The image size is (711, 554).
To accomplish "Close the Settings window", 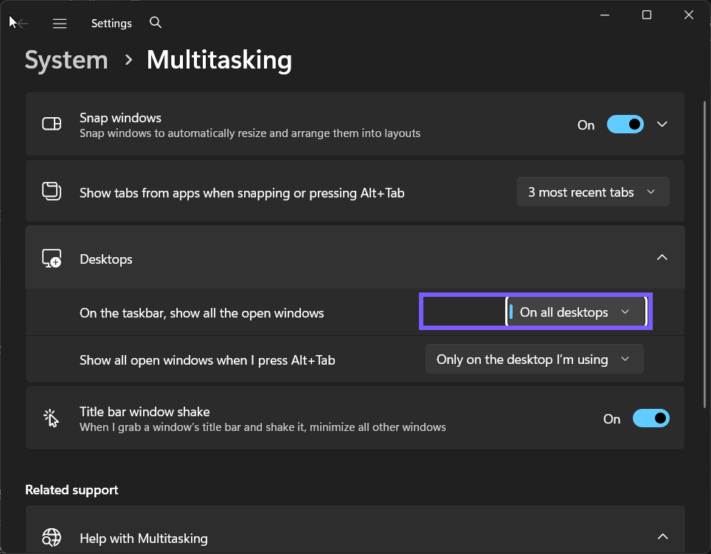I will tap(689, 15).
